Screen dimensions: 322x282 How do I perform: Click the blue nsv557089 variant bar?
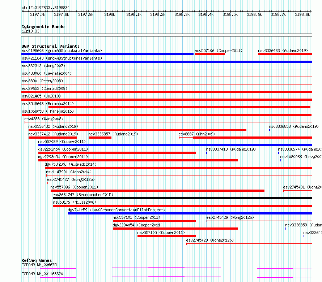[x=175, y=145]
